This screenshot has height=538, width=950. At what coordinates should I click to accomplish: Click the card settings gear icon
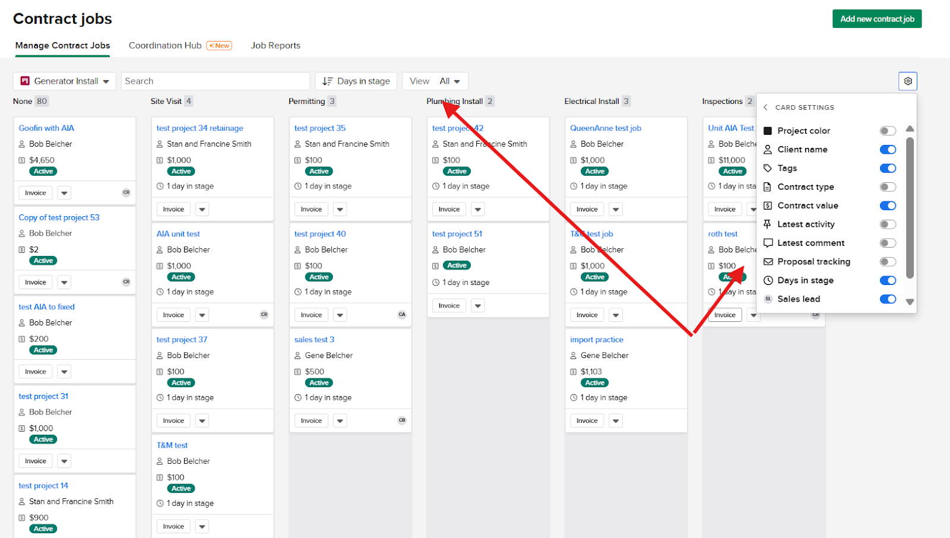(x=908, y=81)
